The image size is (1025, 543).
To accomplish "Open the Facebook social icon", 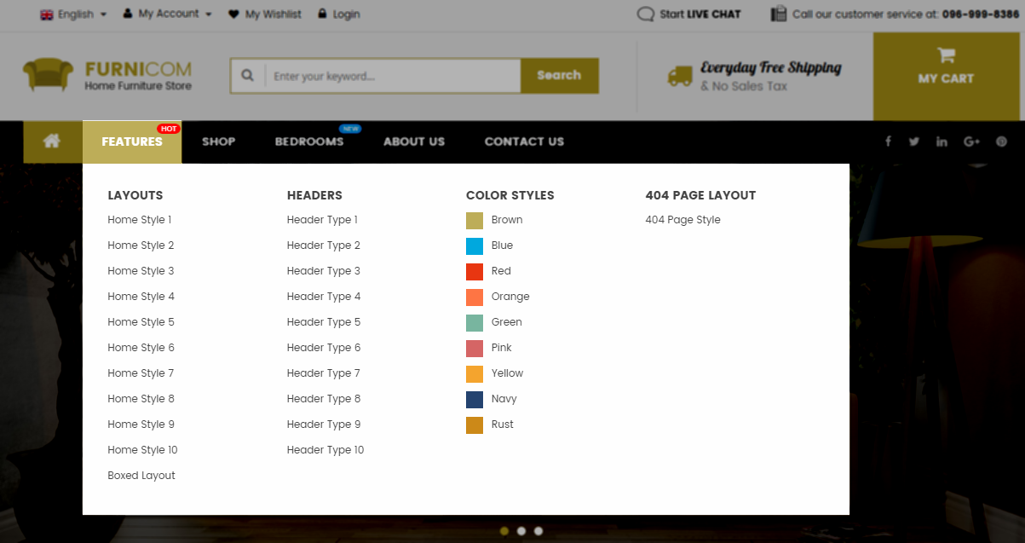I will [x=888, y=142].
